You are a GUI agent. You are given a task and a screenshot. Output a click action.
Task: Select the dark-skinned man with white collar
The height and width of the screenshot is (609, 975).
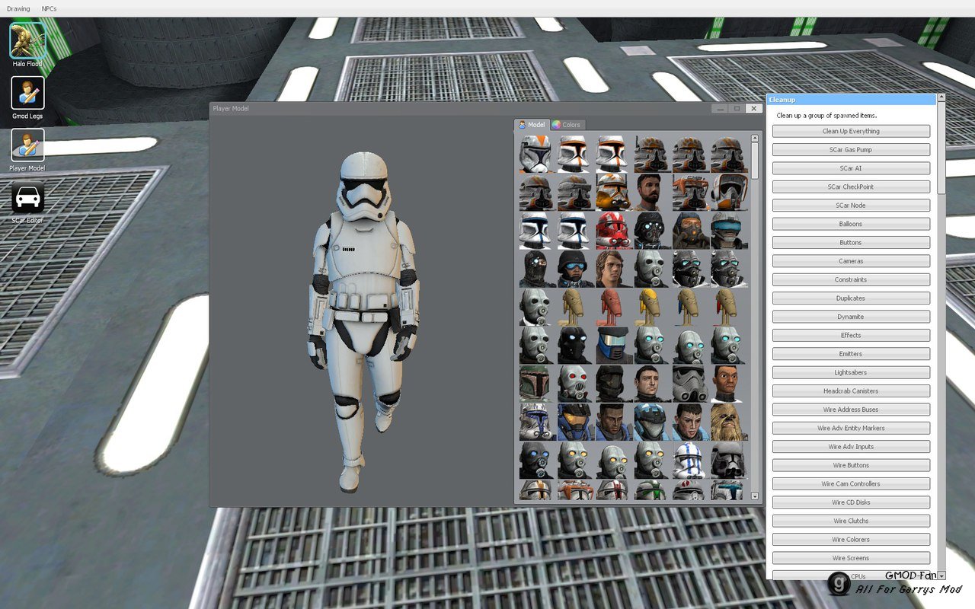pyautogui.click(x=729, y=383)
